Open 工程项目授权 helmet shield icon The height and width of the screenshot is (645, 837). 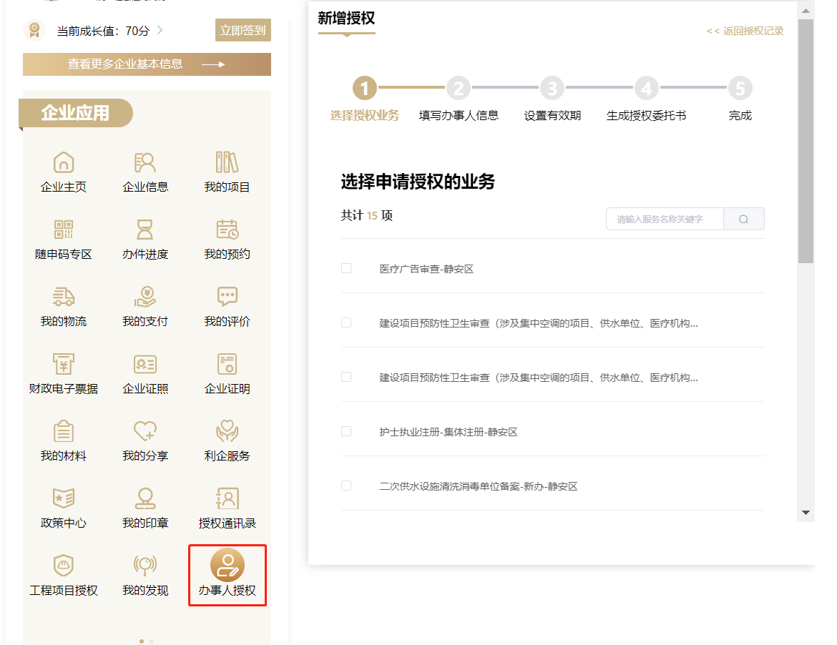pos(64,566)
